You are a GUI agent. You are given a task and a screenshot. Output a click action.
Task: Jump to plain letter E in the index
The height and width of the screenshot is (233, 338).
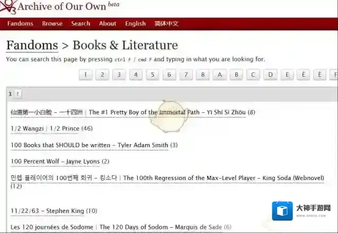(x=287, y=75)
